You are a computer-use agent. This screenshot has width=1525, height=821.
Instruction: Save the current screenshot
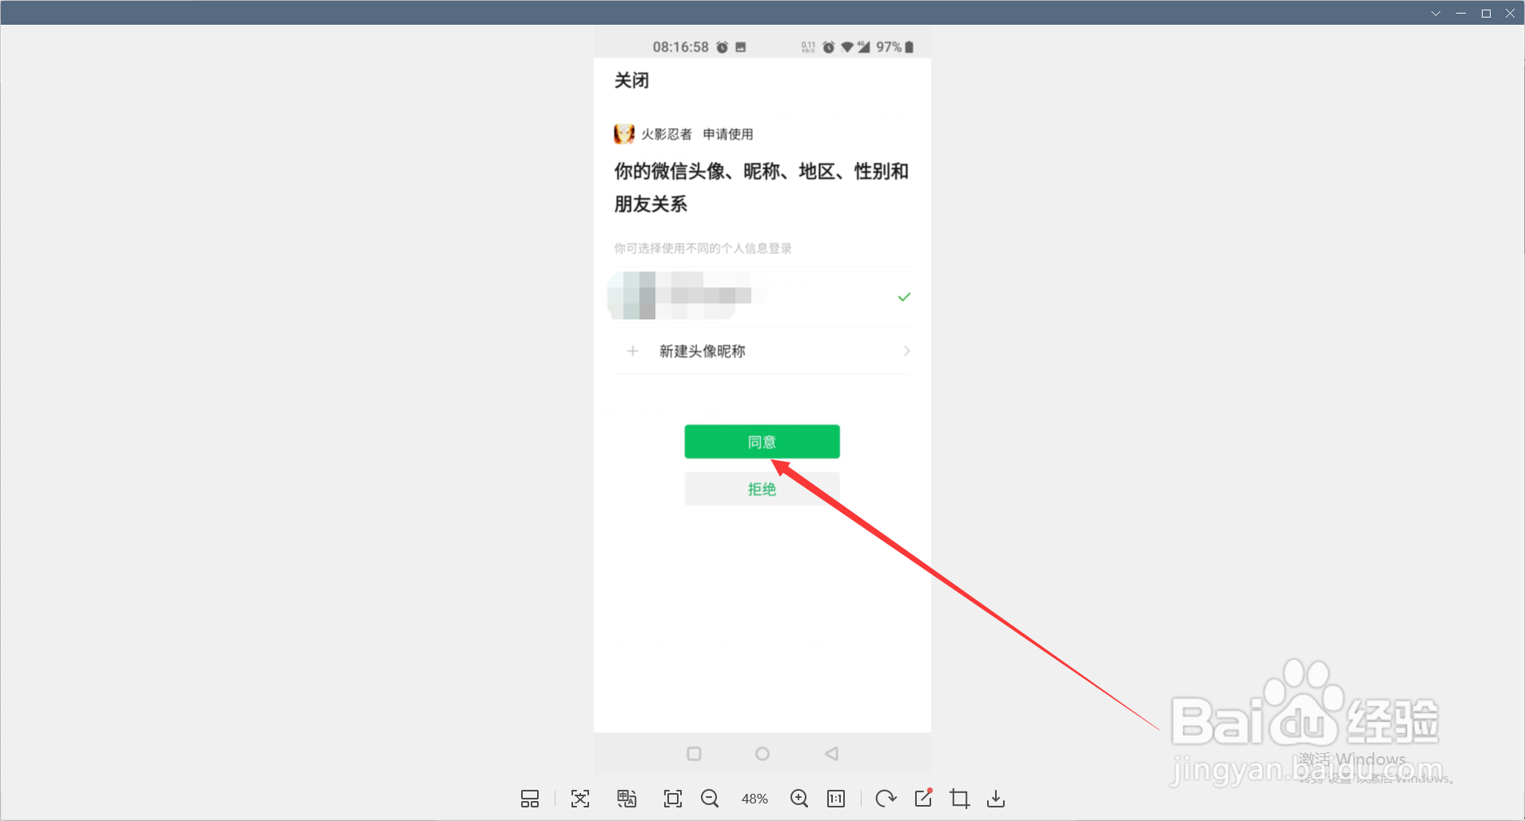click(x=995, y=799)
